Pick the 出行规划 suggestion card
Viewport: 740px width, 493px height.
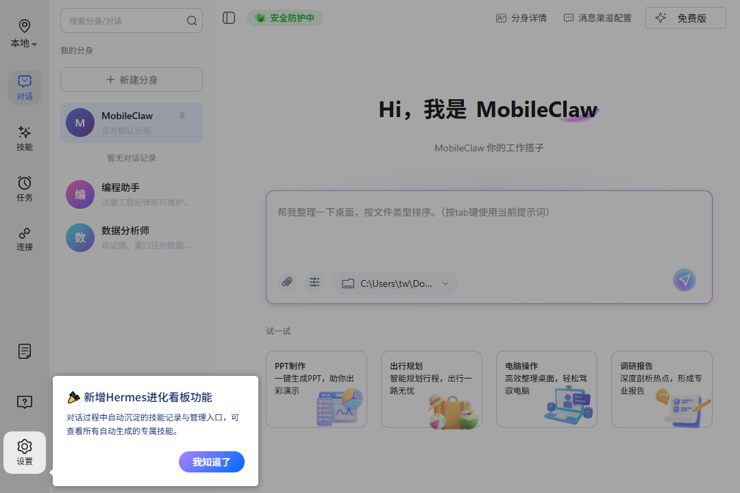(x=432, y=389)
